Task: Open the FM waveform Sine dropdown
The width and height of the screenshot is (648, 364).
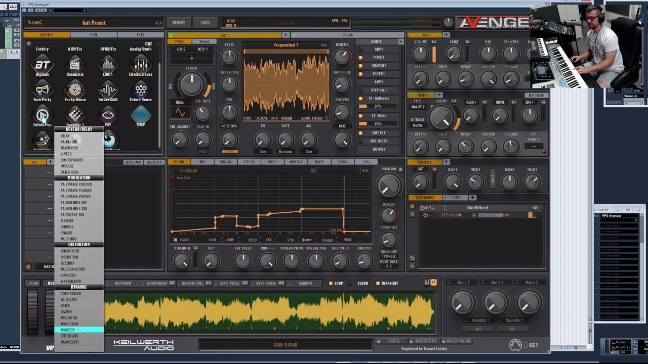Action: pyautogui.click(x=263, y=151)
